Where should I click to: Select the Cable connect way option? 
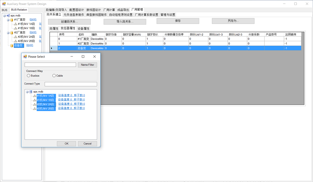click(54, 76)
